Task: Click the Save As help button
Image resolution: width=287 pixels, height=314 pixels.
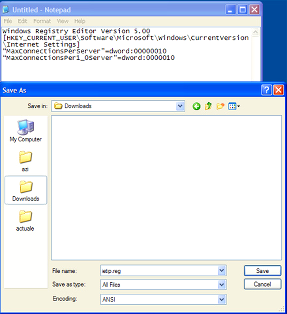Action: point(267,90)
